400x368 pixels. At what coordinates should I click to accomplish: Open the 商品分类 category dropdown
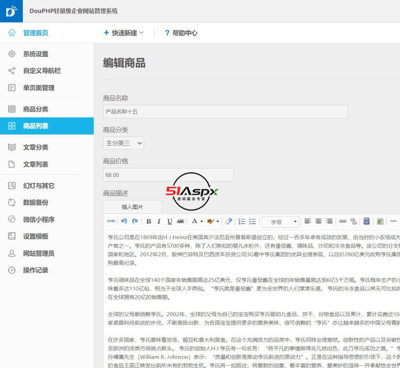124,143
